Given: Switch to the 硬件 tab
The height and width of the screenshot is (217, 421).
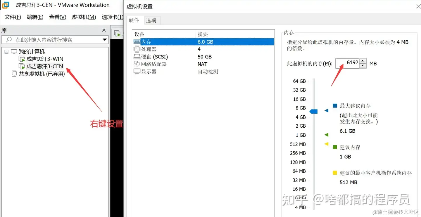Looking at the screenshot, I should click(x=134, y=20).
